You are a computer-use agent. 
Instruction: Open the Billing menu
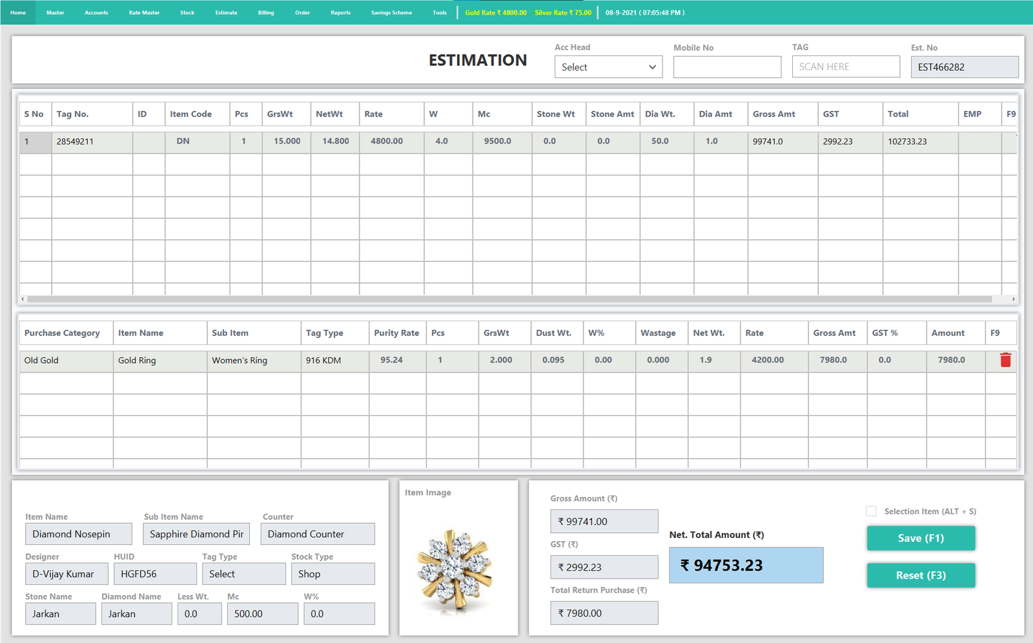pyautogui.click(x=266, y=12)
